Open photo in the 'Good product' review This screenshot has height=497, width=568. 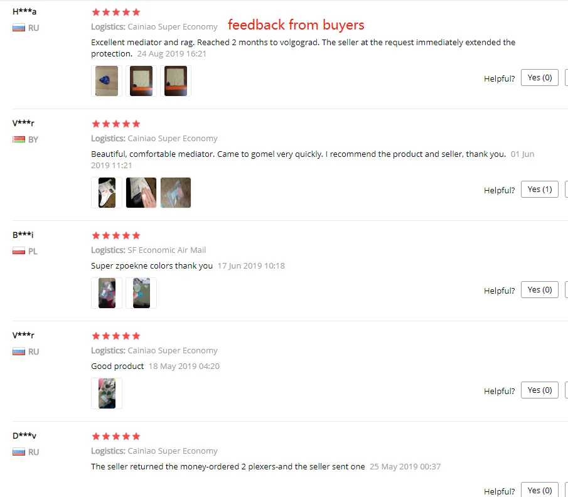(107, 393)
